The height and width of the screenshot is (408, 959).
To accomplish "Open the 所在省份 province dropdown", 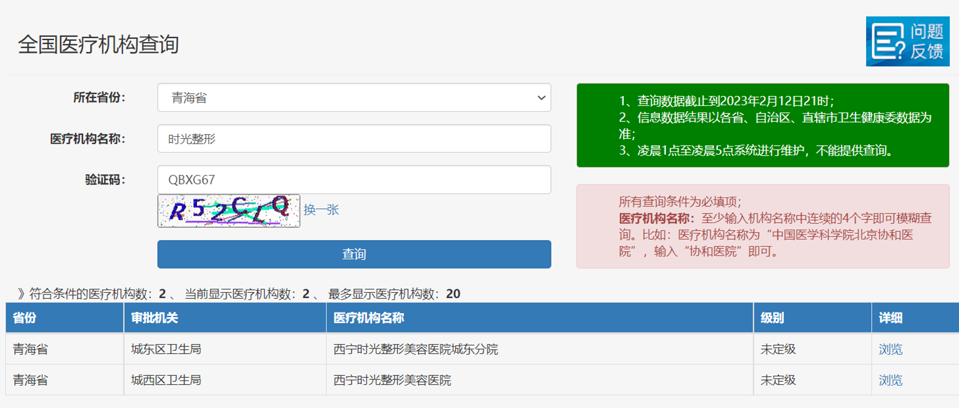I will [x=354, y=98].
